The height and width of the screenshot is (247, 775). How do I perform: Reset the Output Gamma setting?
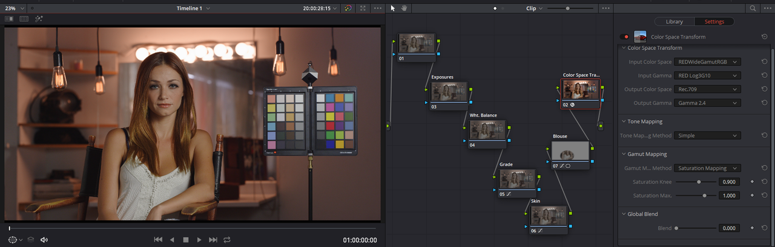click(765, 103)
